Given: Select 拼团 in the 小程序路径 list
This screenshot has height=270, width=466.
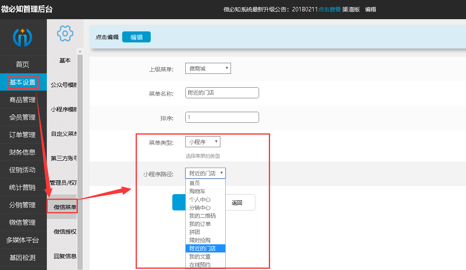Looking at the screenshot, I should pyautogui.click(x=205, y=232).
